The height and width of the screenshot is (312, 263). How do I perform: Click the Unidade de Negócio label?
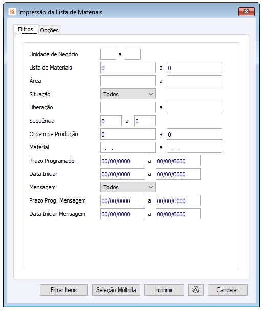point(54,54)
